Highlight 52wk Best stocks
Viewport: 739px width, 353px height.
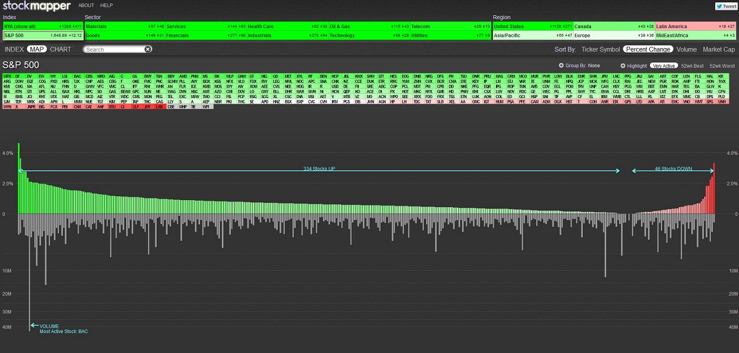point(692,66)
